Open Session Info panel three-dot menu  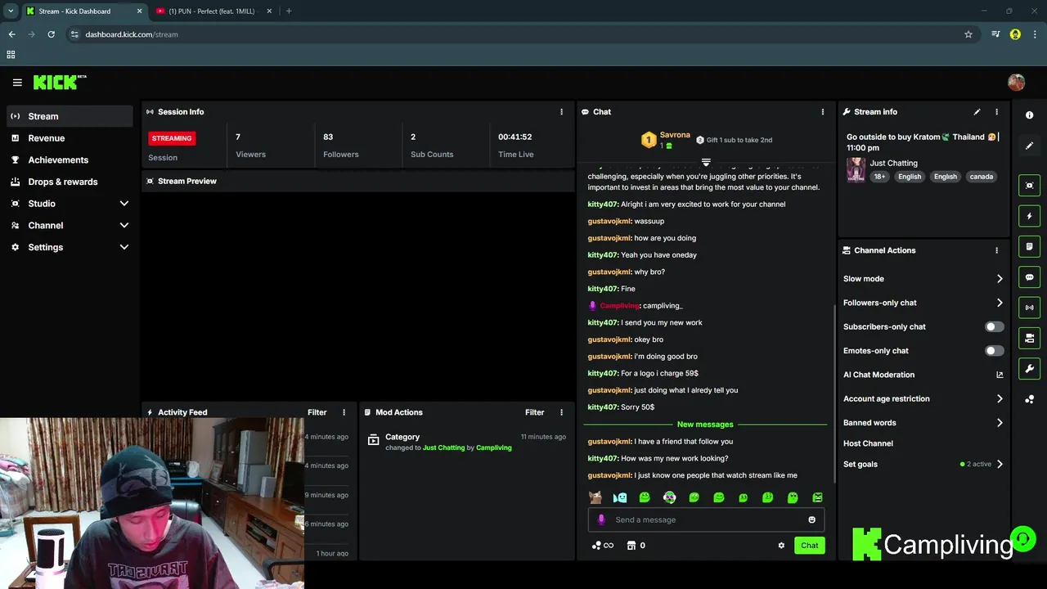(561, 112)
